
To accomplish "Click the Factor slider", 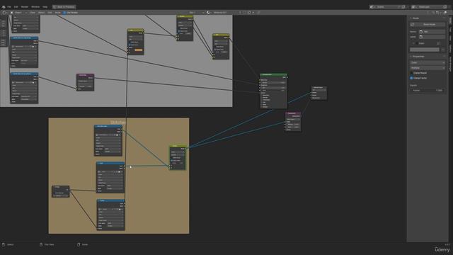I will (x=428, y=90).
